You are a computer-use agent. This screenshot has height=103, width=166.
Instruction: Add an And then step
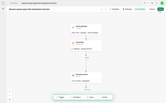pyautogui.click(x=86, y=90)
